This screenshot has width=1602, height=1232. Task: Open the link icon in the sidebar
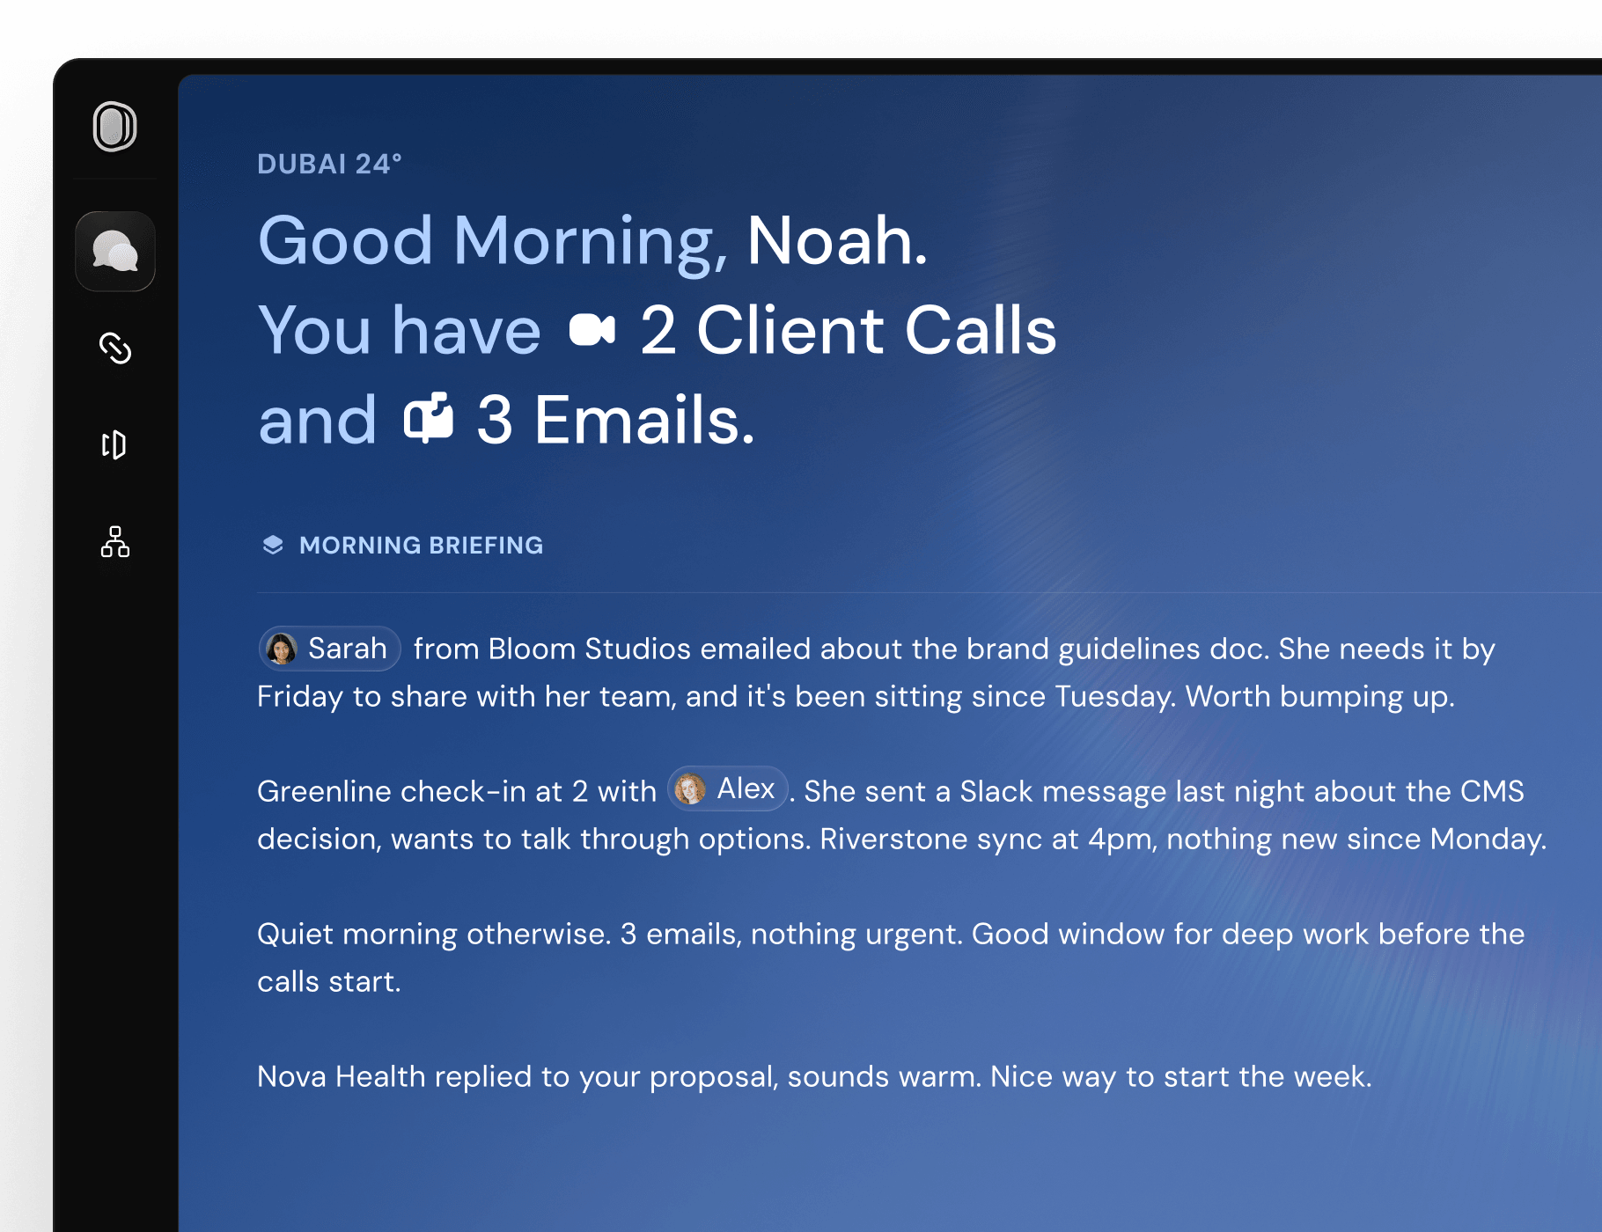[114, 348]
